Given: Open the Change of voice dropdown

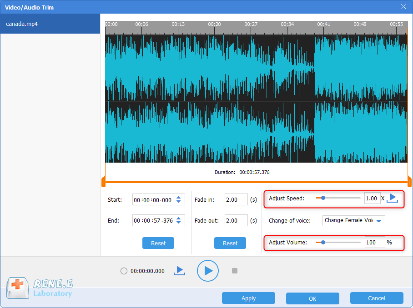Looking at the screenshot, I should tap(353, 220).
